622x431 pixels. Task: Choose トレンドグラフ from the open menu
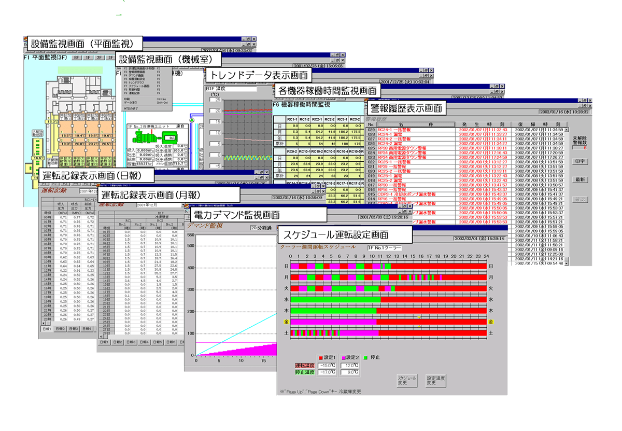[137, 82]
